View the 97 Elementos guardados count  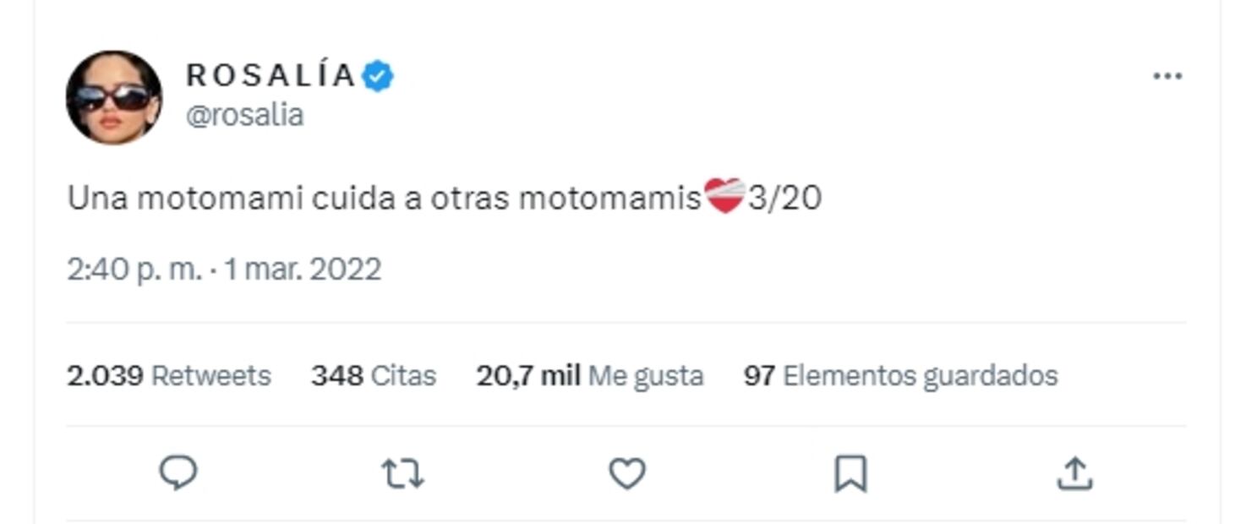(899, 374)
